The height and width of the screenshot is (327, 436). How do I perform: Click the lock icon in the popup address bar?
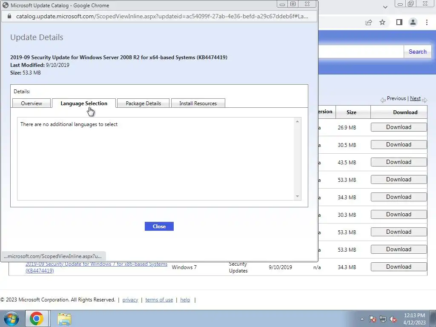point(9,17)
